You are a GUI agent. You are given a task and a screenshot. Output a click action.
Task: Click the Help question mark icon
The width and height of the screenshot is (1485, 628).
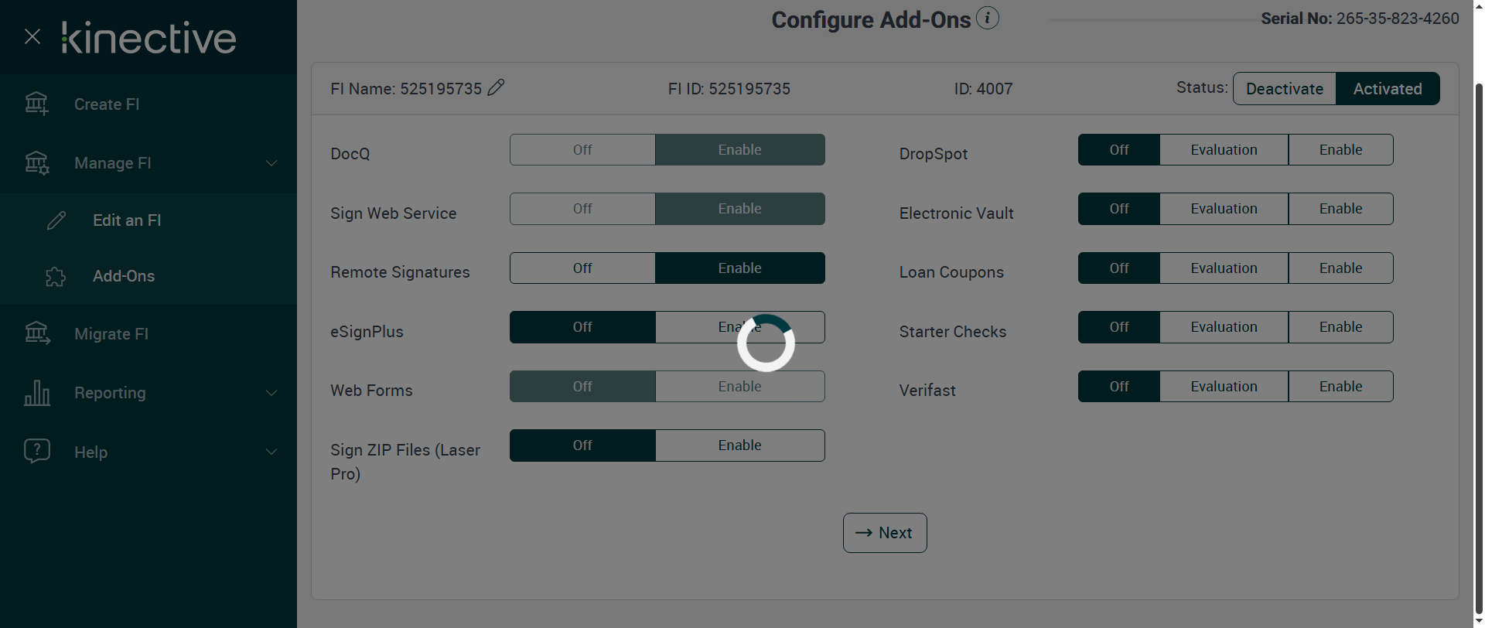pos(36,451)
